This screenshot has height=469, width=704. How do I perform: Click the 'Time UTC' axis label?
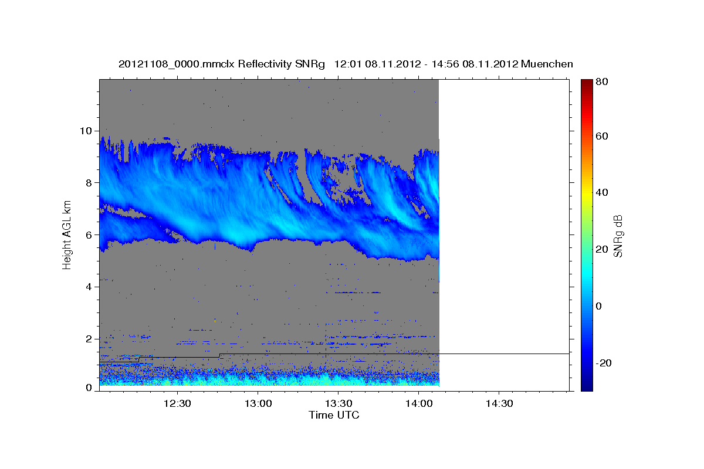(334, 415)
